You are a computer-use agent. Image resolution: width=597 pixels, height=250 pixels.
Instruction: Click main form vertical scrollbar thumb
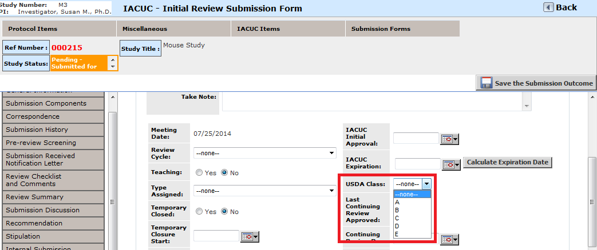pos(592,203)
